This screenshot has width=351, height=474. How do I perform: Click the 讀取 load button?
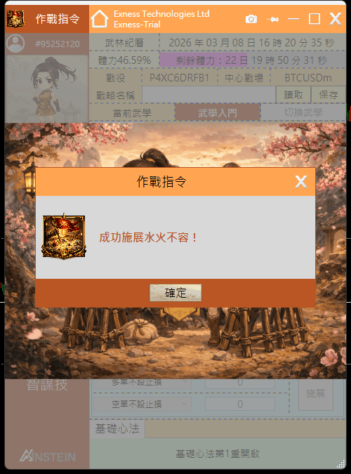pos(293,95)
